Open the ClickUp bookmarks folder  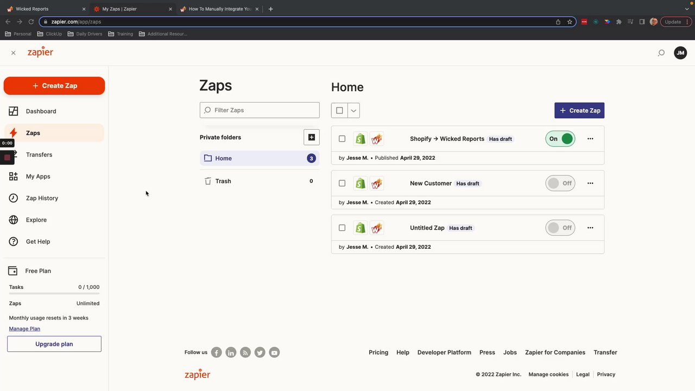[49, 34]
